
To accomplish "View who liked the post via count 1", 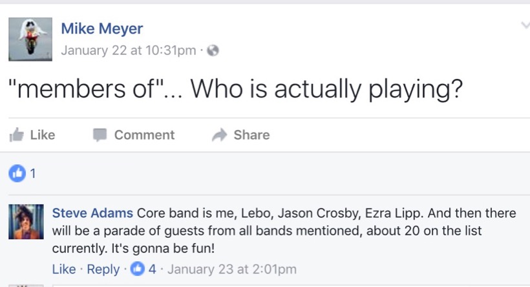I will pos(33,173).
